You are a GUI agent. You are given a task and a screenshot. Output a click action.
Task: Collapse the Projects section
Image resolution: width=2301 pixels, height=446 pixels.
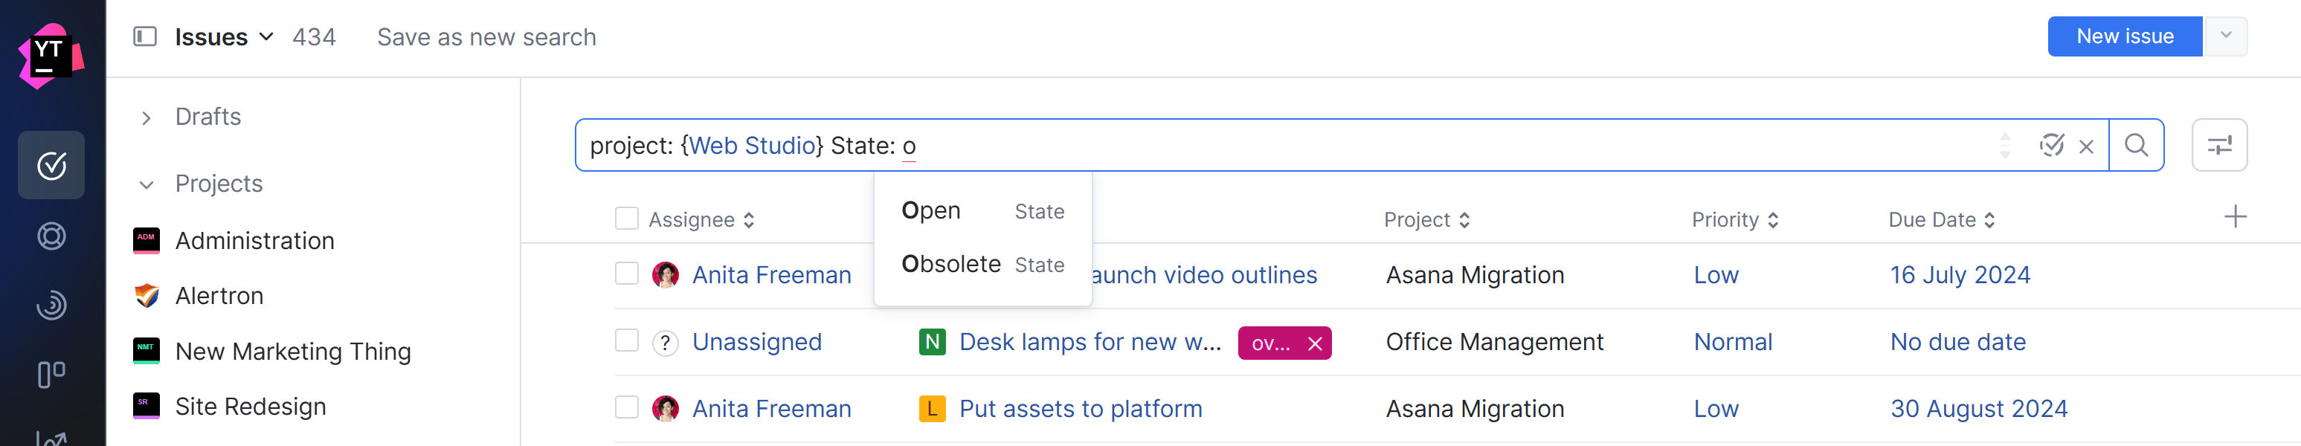[147, 184]
